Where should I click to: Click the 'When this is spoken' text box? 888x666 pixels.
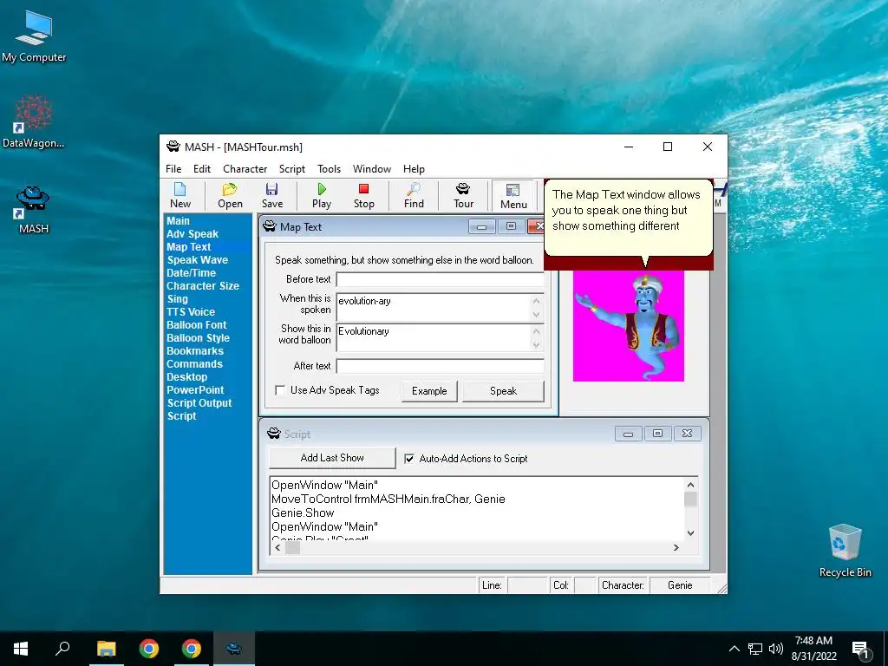(440, 307)
